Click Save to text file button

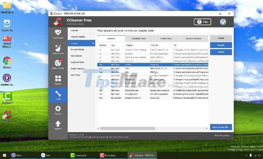221,127
